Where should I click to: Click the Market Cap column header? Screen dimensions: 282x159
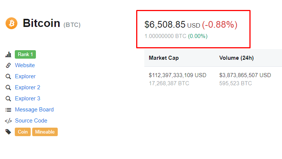click(x=164, y=58)
